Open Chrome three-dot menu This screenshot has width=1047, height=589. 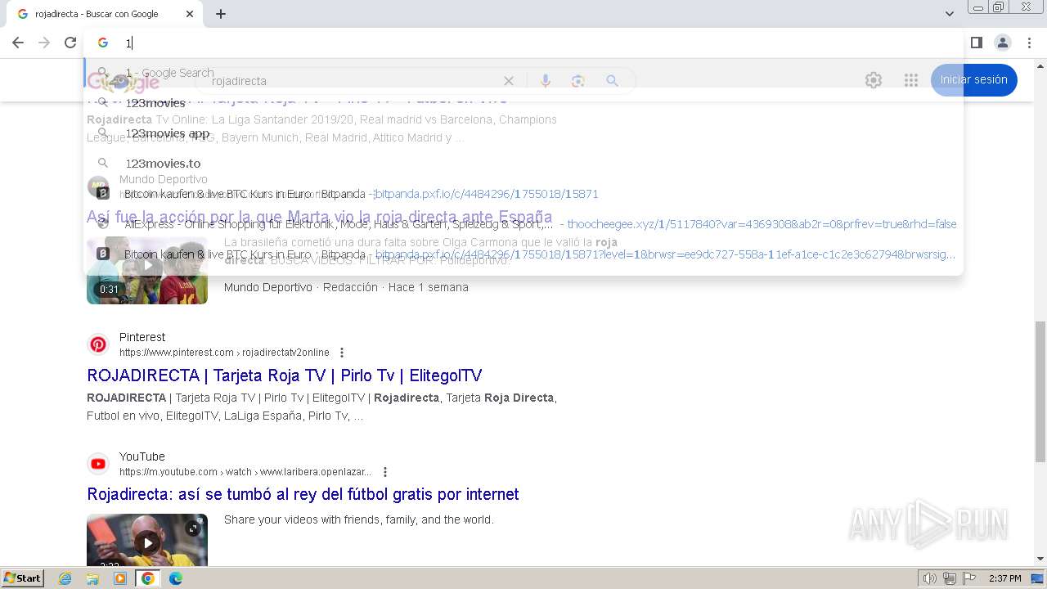[1028, 43]
